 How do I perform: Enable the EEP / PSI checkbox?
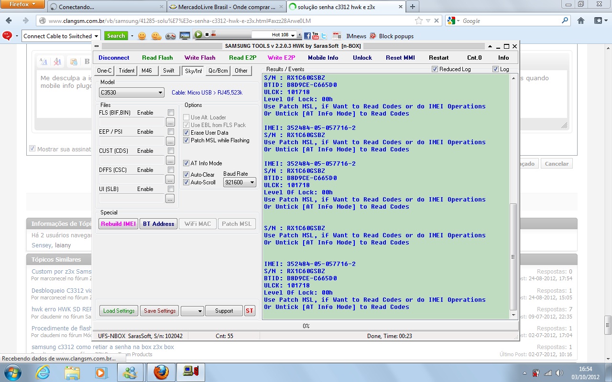tap(171, 132)
